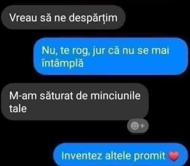This screenshot has width=190, height=166.
Task: Click the word "săturat" in the third message
Action: [x=56, y=96]
